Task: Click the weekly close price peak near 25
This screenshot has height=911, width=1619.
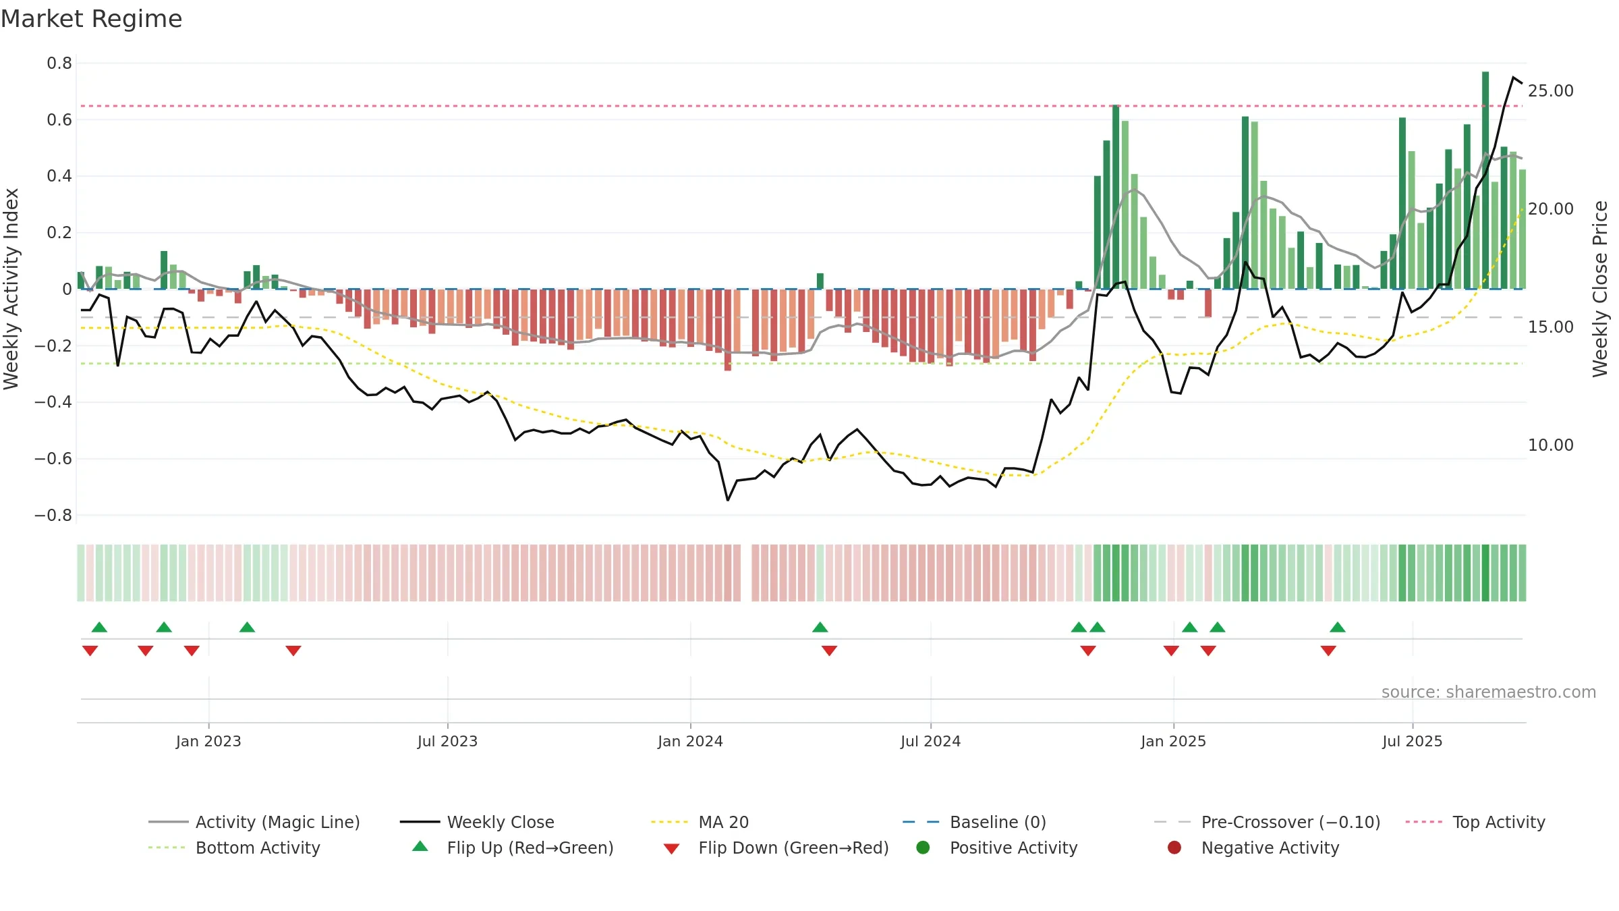Action: click(1513, 78)
